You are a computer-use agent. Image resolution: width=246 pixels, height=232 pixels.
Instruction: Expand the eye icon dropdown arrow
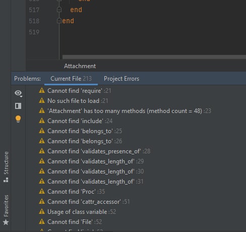click(21, 96)
